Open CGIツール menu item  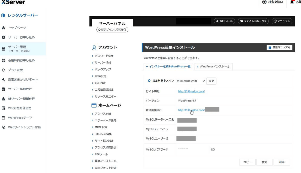point(101,154)
